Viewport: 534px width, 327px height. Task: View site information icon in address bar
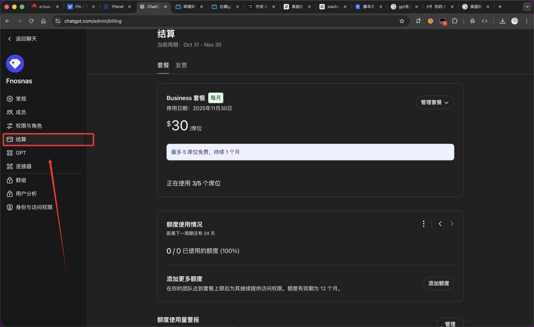tap(58, 21)
